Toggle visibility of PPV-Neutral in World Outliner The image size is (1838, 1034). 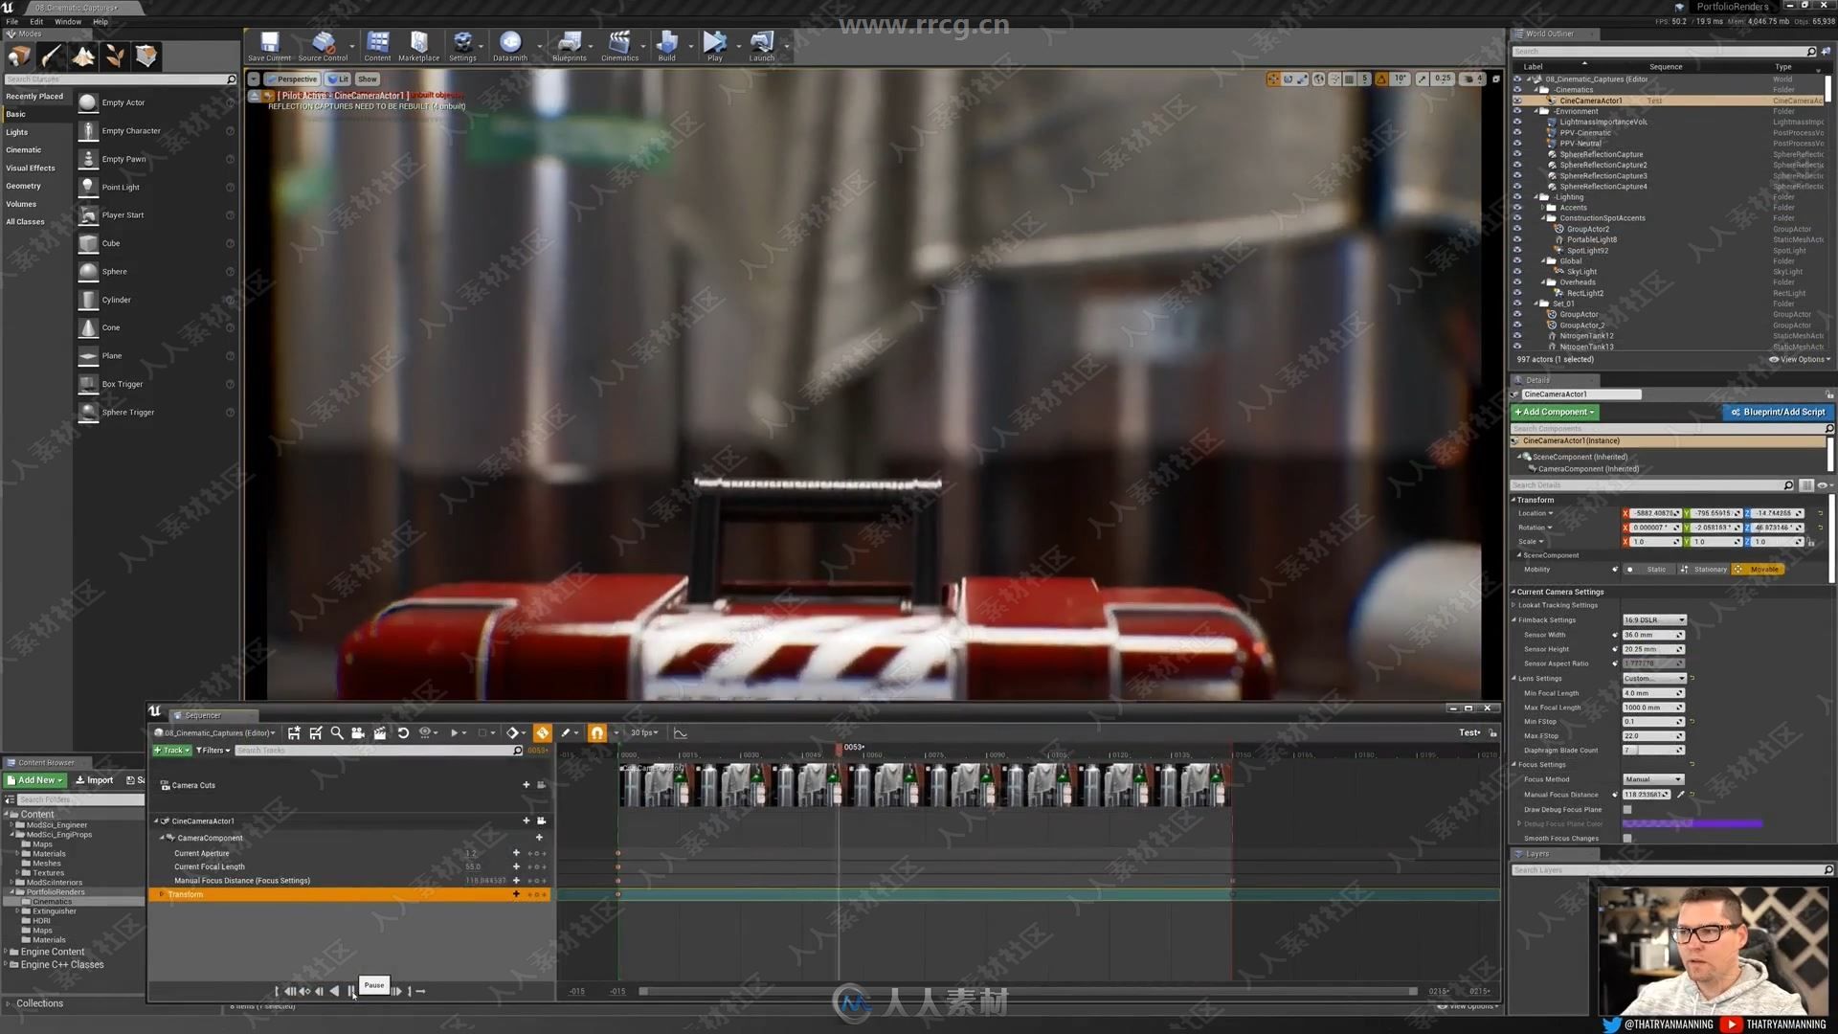click(x=1517, y=144)
